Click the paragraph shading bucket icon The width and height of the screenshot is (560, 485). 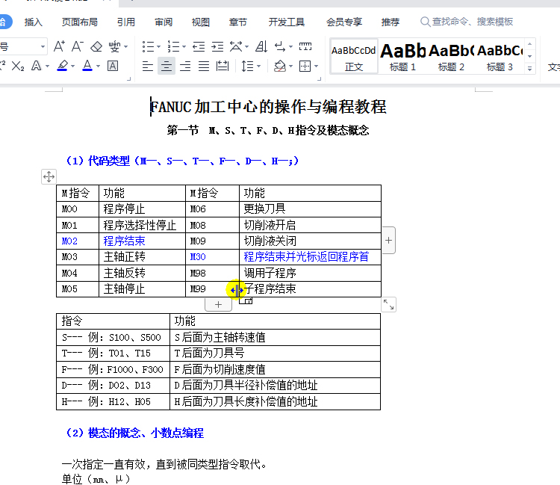pos(280,66)
